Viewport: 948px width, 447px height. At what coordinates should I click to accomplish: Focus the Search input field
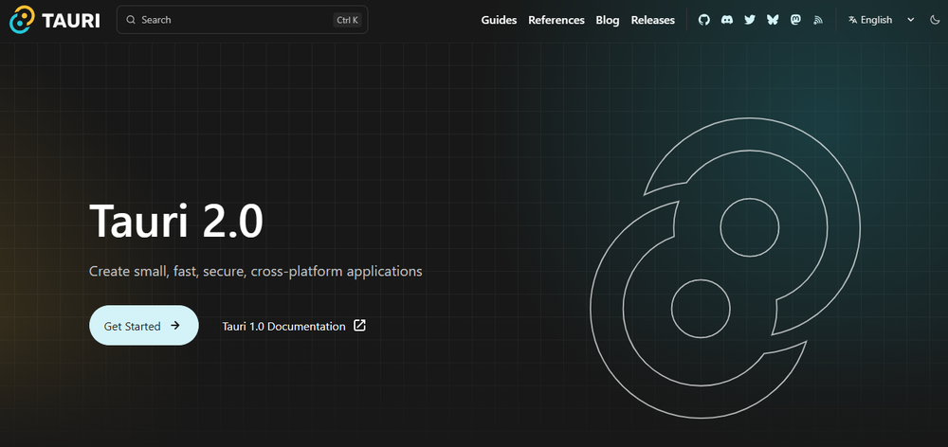(242, 20)
